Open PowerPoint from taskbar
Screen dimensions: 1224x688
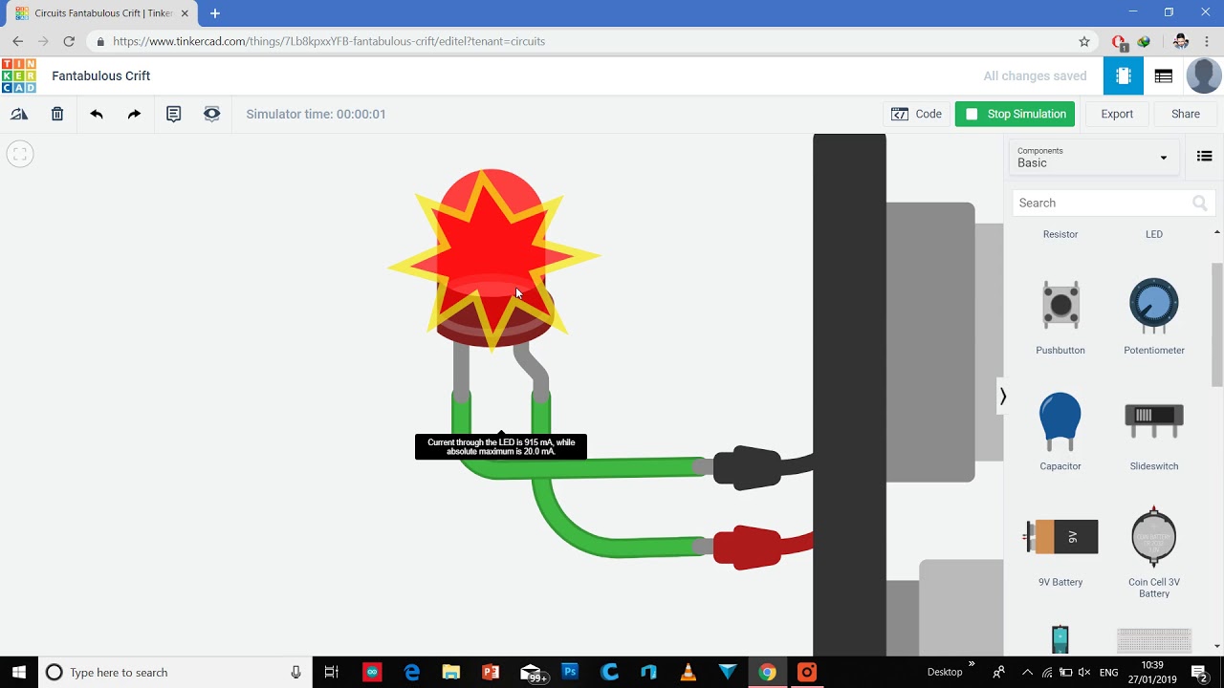491,672
